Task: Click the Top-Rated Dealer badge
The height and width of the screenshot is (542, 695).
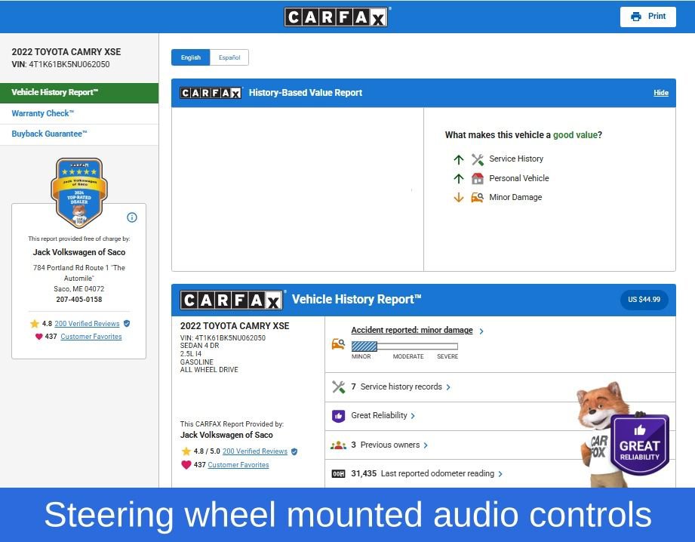Action: (x=78, y=192)
